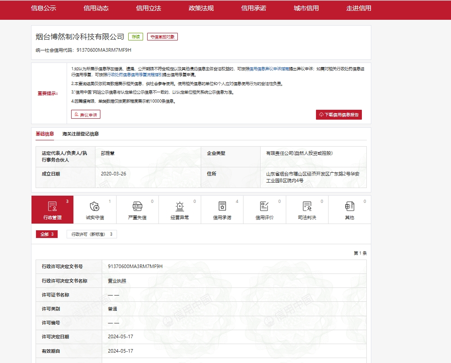
Task: Click the 统一社会信用代码 91370600MA3RM7MF9H text
Action: tap(83, 50)
